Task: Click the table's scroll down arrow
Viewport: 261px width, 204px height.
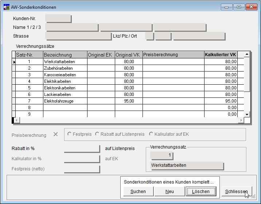Action: click(x=247, y=114)
